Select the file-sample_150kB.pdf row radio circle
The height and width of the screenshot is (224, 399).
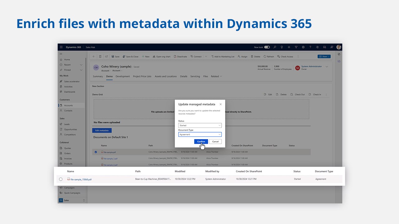click(60, 179)
